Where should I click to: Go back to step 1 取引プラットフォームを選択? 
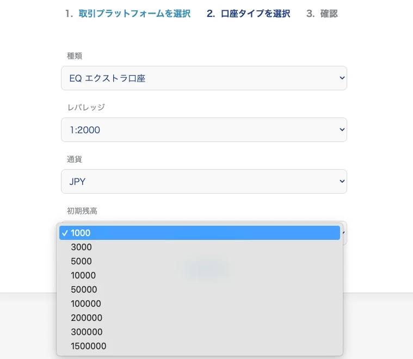coord(128,14)
